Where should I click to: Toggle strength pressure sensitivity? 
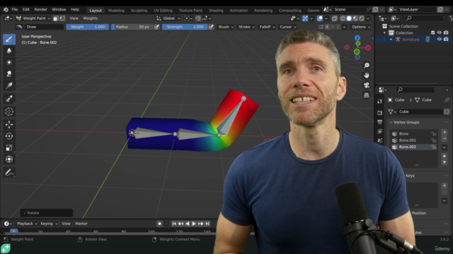pos(211,27)
